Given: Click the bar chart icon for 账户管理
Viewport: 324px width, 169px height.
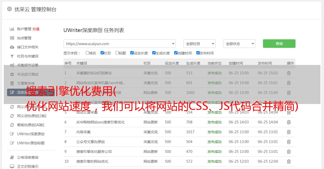Looking at the screenshot, I should 12,29.
